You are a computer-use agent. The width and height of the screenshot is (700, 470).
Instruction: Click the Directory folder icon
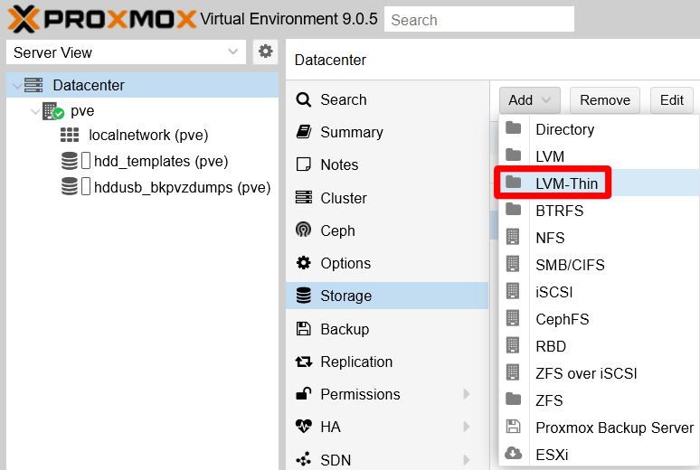point(514,128)
